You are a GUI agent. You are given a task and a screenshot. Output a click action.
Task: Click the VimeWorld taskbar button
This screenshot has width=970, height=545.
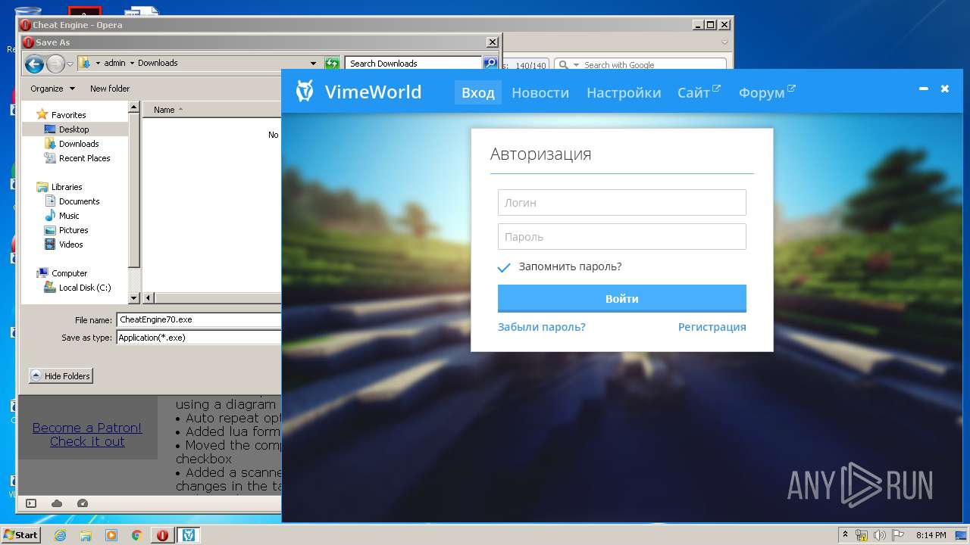(x=188, y=535)
